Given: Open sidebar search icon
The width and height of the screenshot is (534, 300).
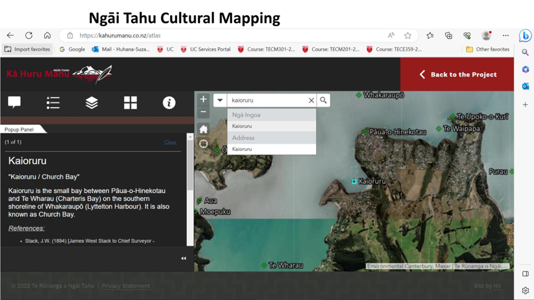Looking at the screenshot, I should (525, 53).
